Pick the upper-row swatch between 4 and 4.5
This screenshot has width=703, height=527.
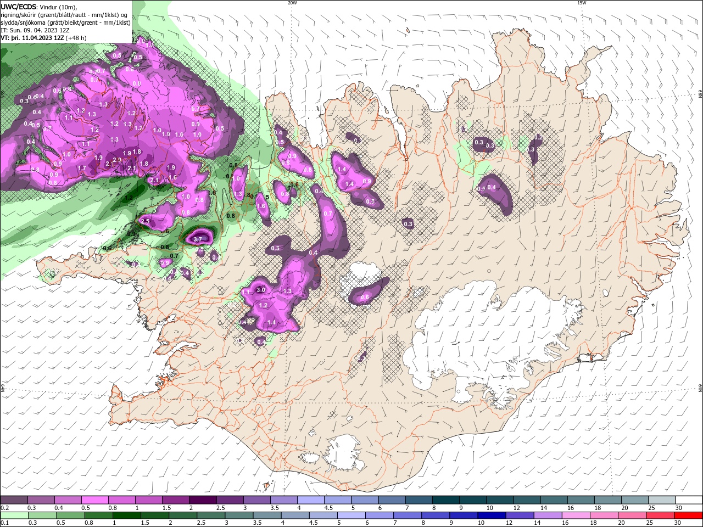(x=310, y=500)
